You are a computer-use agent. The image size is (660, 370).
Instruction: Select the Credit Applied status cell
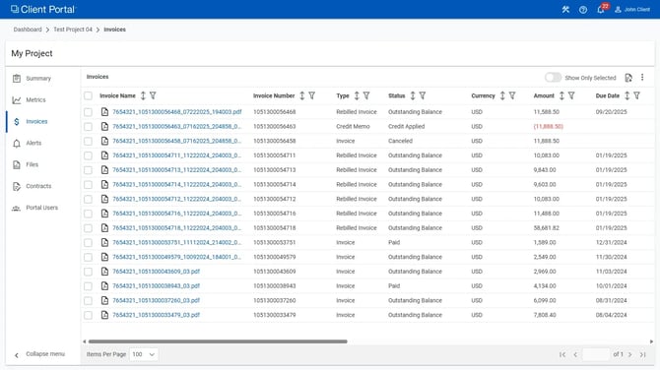pyautogui.click(x=406, y=127)
